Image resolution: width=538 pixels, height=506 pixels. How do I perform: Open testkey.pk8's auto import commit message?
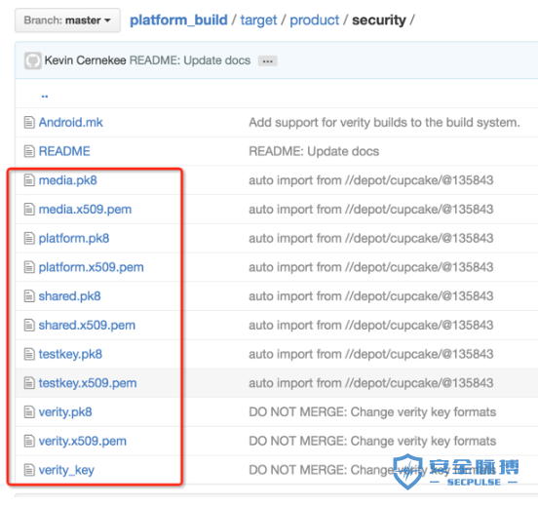coord(371,354)
